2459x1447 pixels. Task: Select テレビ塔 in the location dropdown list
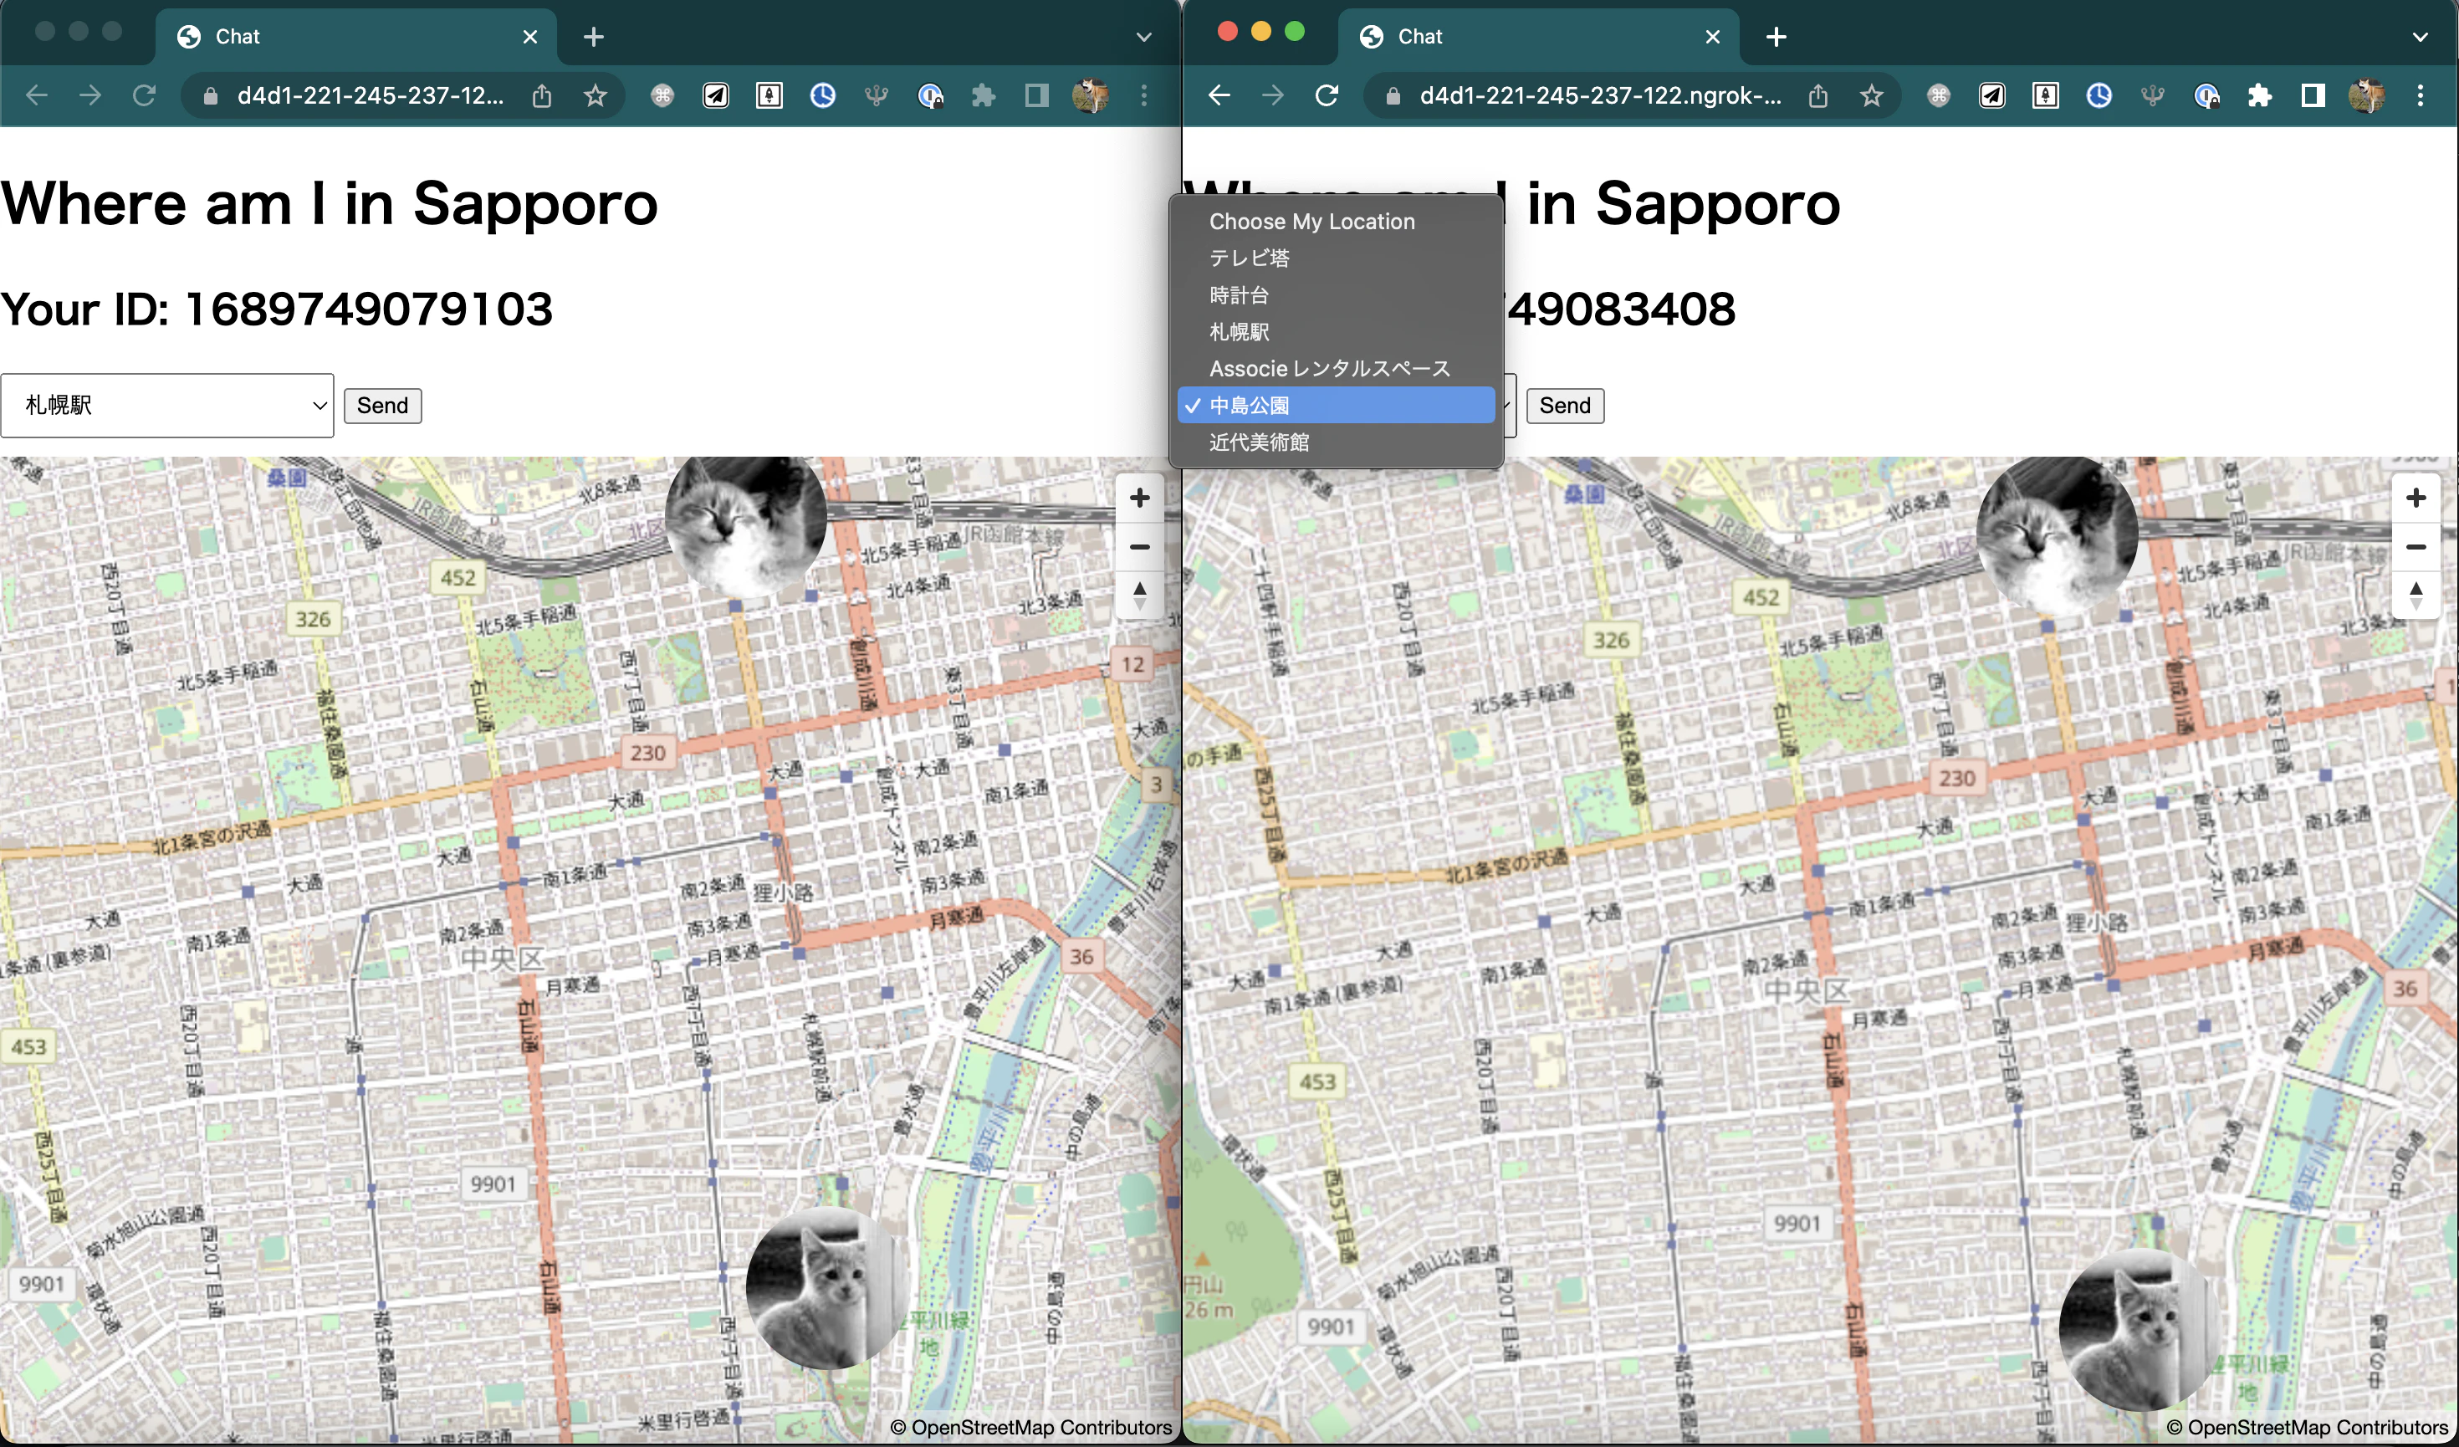coord(1336,258)
